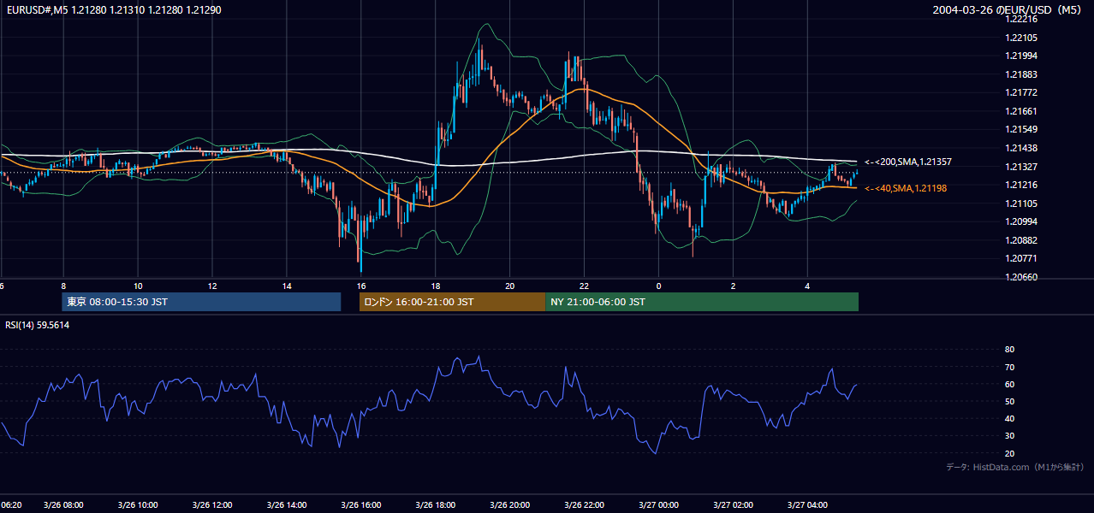Image resolution: width=1094 pixels, height=513 pixels.
Task: Click price axis label 1.20660
Action: [x=1020, y=277]
